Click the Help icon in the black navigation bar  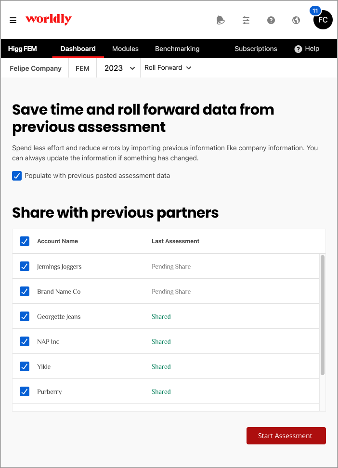(299, 49)
